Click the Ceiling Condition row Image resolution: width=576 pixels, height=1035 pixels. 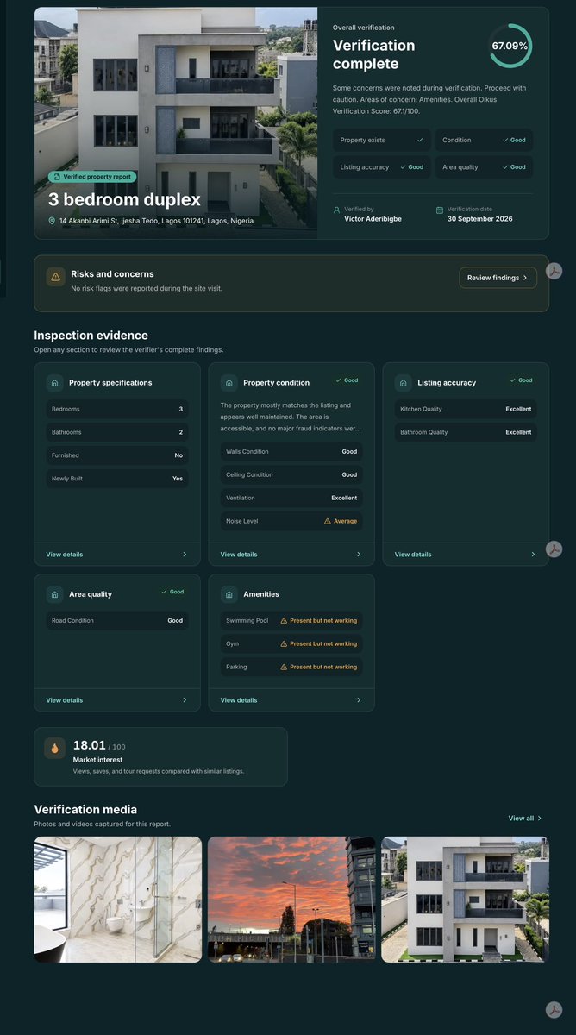pyautogui.click(x=291, y=474)
